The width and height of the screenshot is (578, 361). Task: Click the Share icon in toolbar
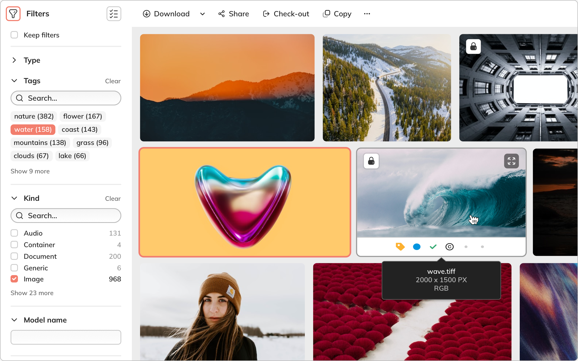tap(221, 14)
